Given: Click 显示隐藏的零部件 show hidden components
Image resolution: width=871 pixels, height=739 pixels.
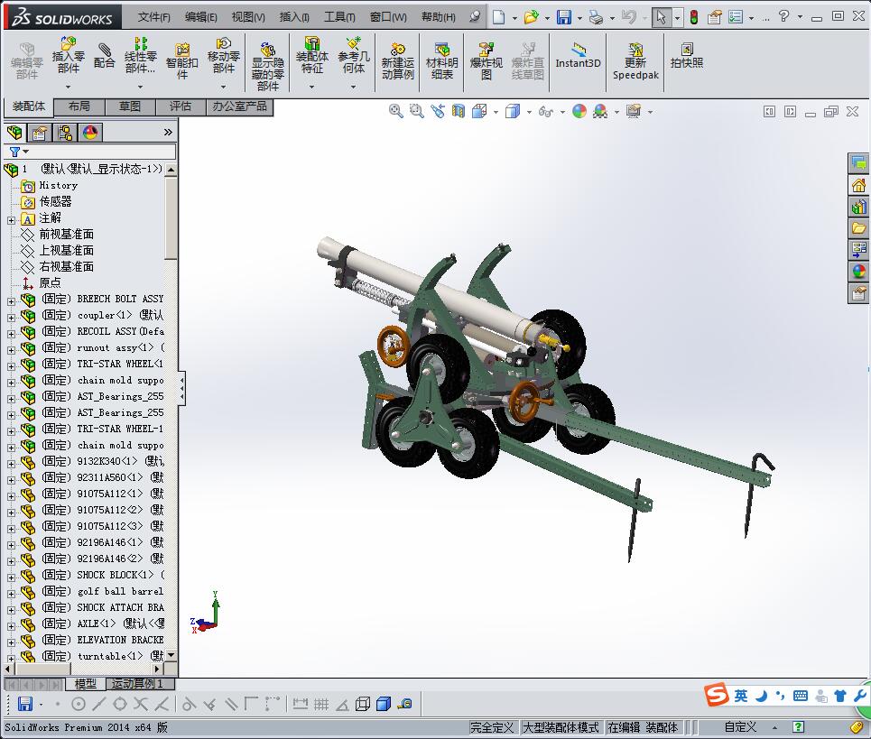Looking at the screenshot, I should [268, 67].
